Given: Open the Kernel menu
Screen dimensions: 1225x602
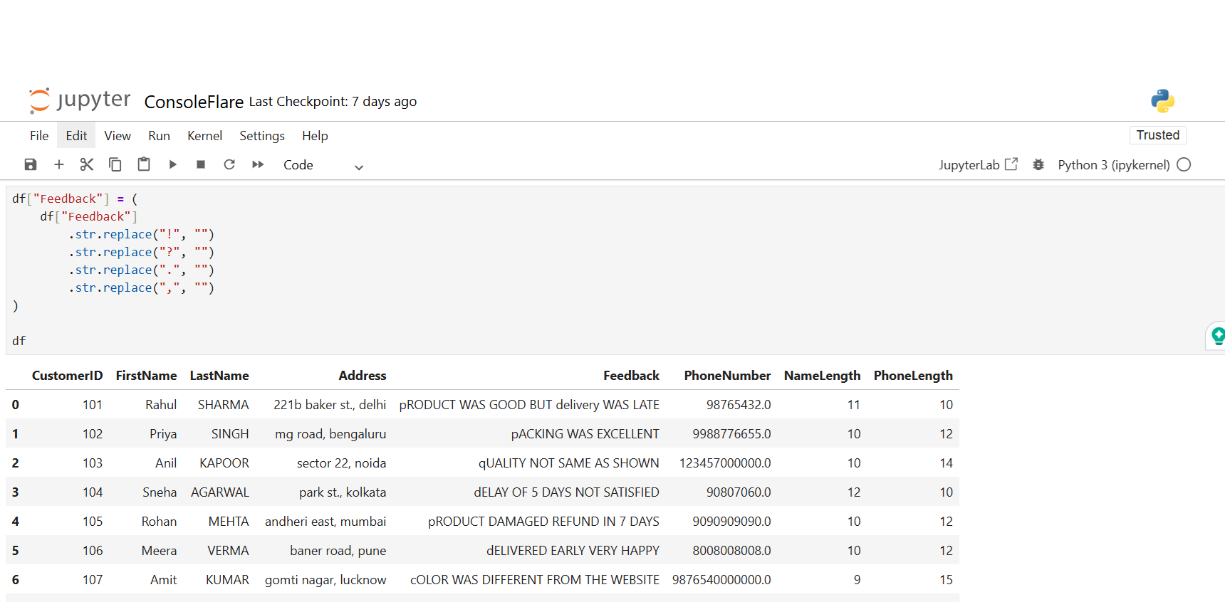Looking at the screenshot, I should pos(204,136).
